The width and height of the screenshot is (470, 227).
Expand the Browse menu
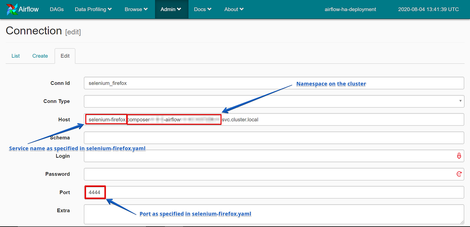(136, 9)
